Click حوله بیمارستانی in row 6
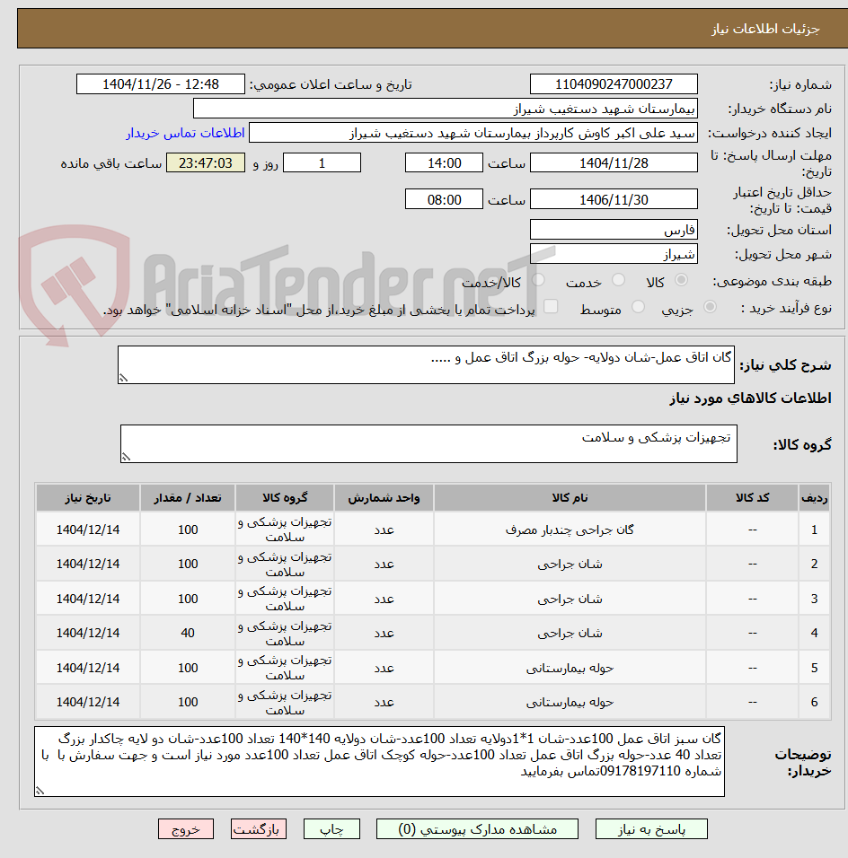Screen dimensions: 848x858 570,702
